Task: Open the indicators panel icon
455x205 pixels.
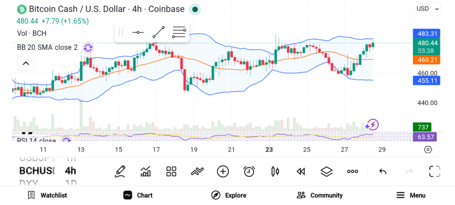Action: 145,171
